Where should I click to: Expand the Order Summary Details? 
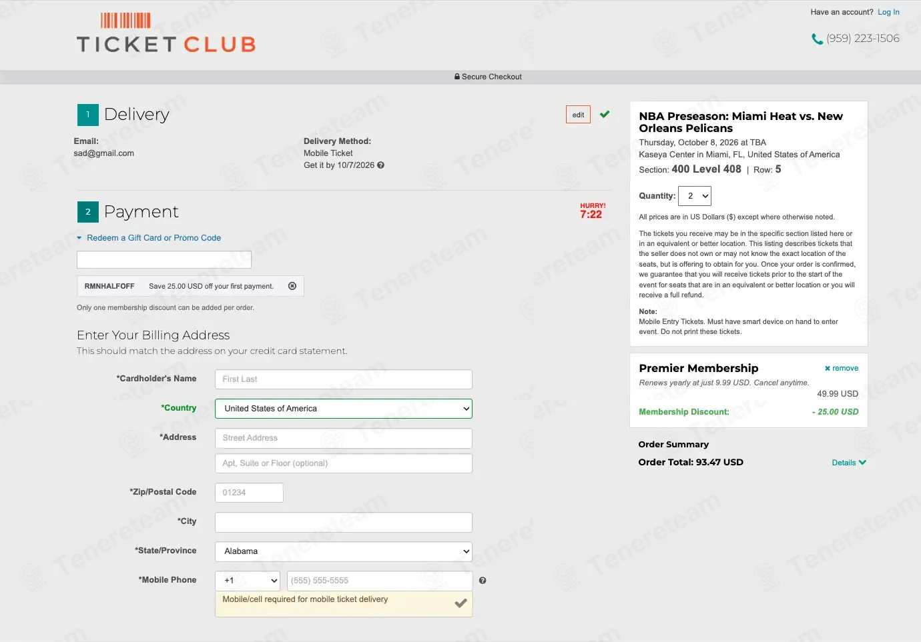(849, 463)
